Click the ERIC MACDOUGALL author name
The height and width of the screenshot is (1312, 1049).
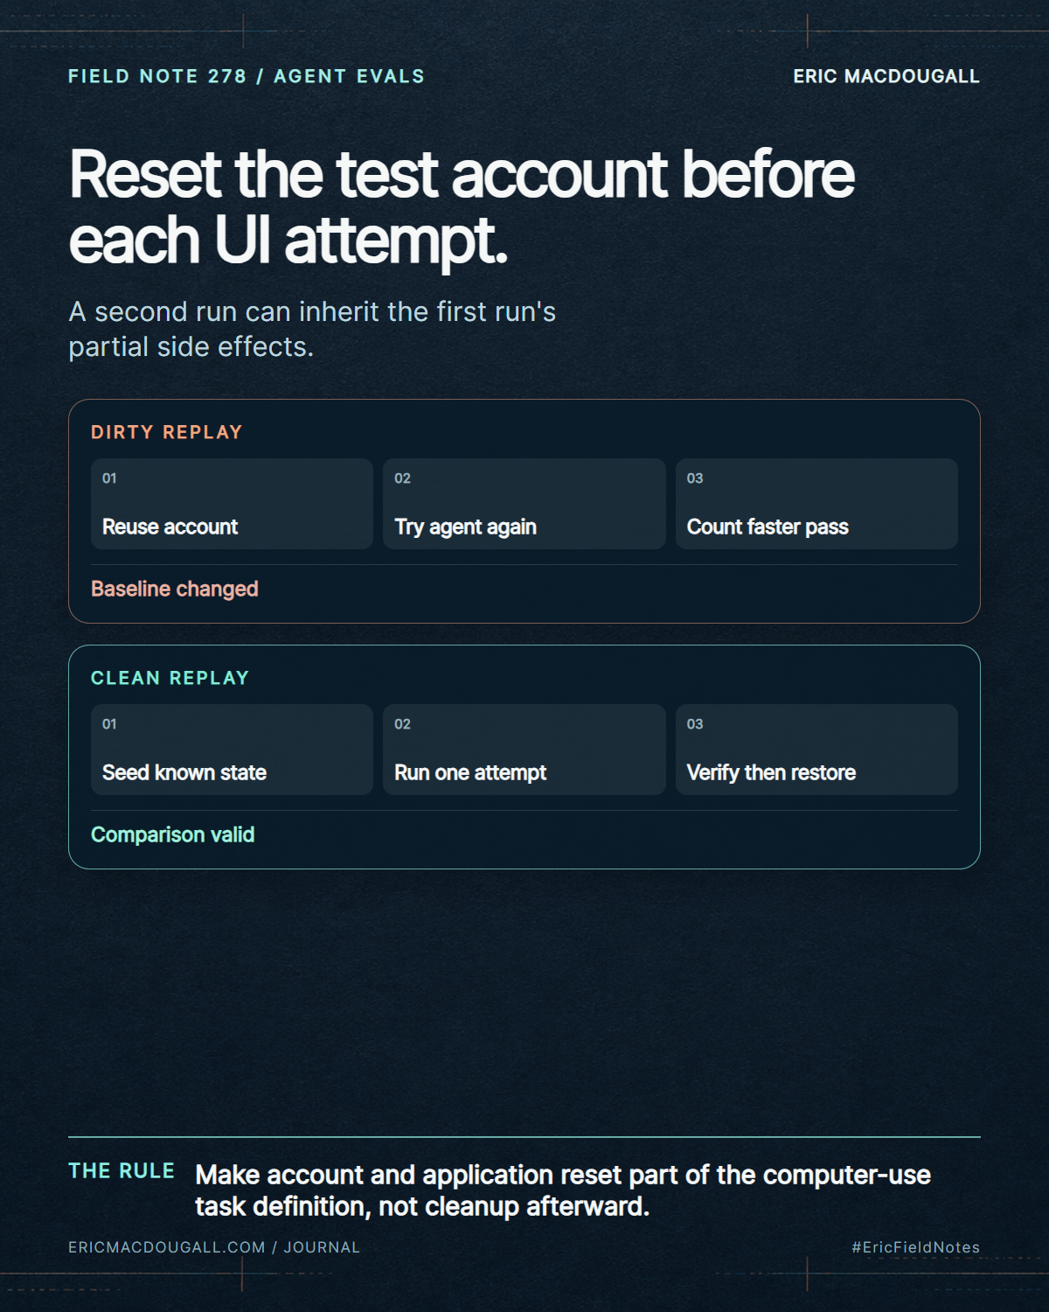click(886, 76)
